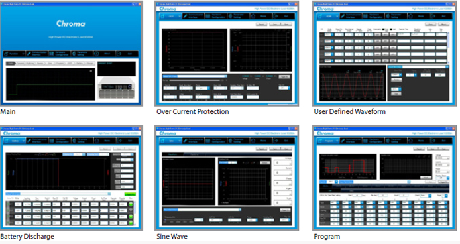Screen dimensions: 460x244
Task: Expand the Program function dropdown in Program window
Action: click(x=328, y=141)
